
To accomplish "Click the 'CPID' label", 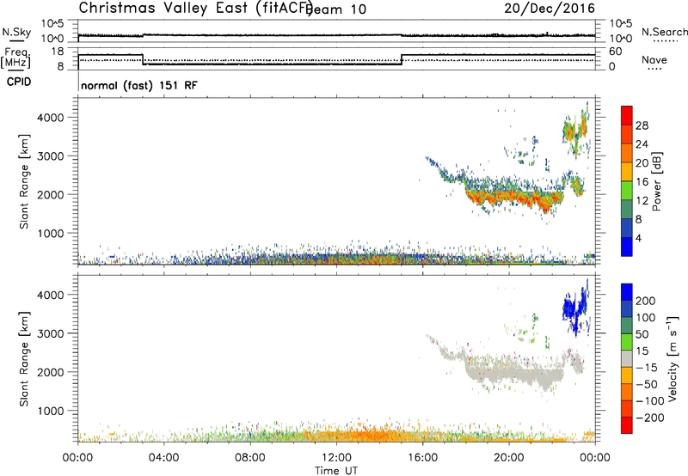I will (x=19, y=82).
